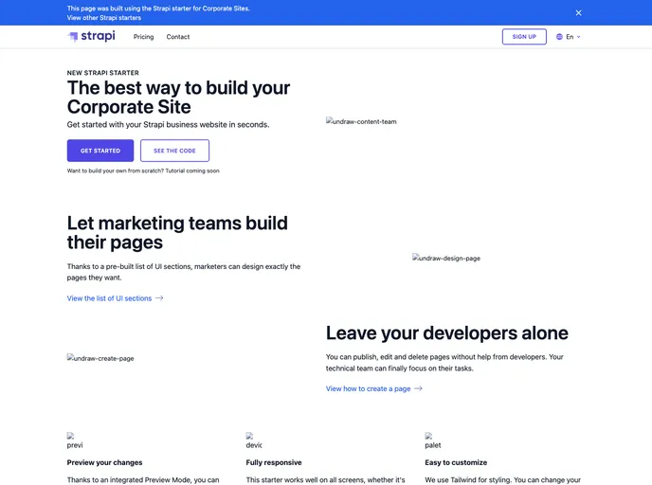Click 'Easy to customize' heading
Viewport: 652px width, 485px height.
click(456, 462)
